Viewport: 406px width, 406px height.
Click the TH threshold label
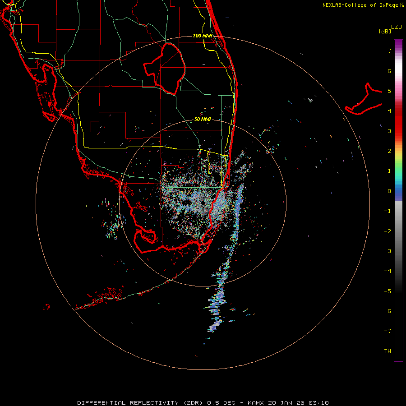(388, 351)
